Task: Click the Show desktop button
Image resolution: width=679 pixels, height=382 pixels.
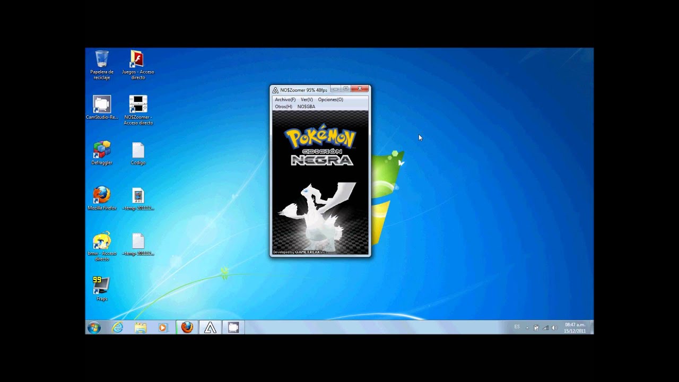Action: [x=591, y=327]
